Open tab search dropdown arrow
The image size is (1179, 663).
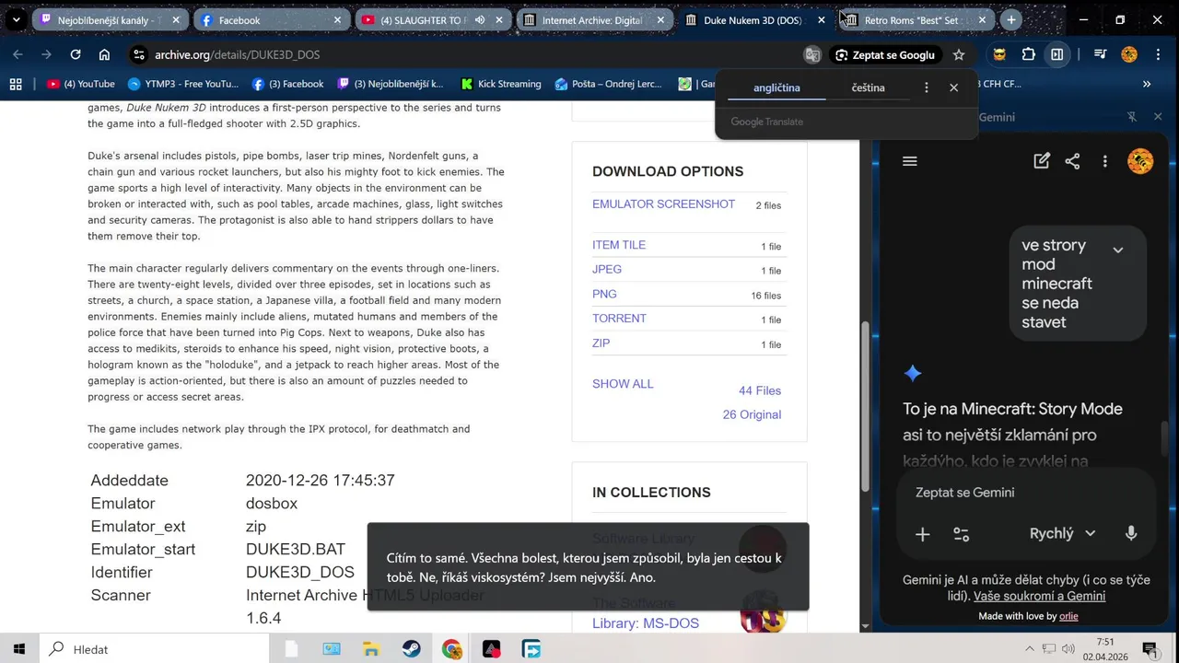click(x=16, y=20)
